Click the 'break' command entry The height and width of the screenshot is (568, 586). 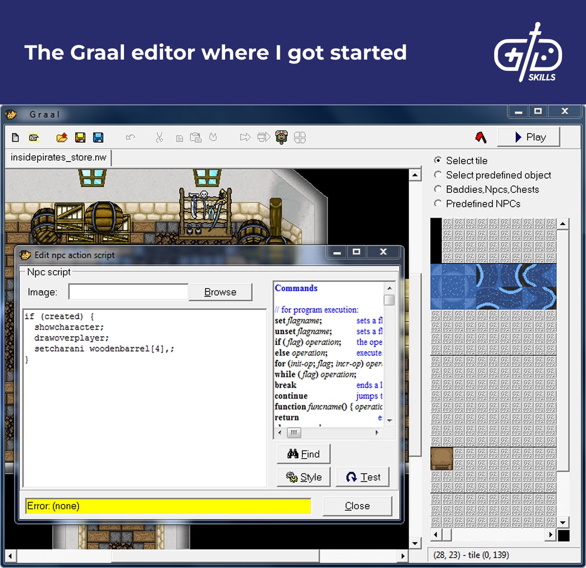[x=285, y=385]
